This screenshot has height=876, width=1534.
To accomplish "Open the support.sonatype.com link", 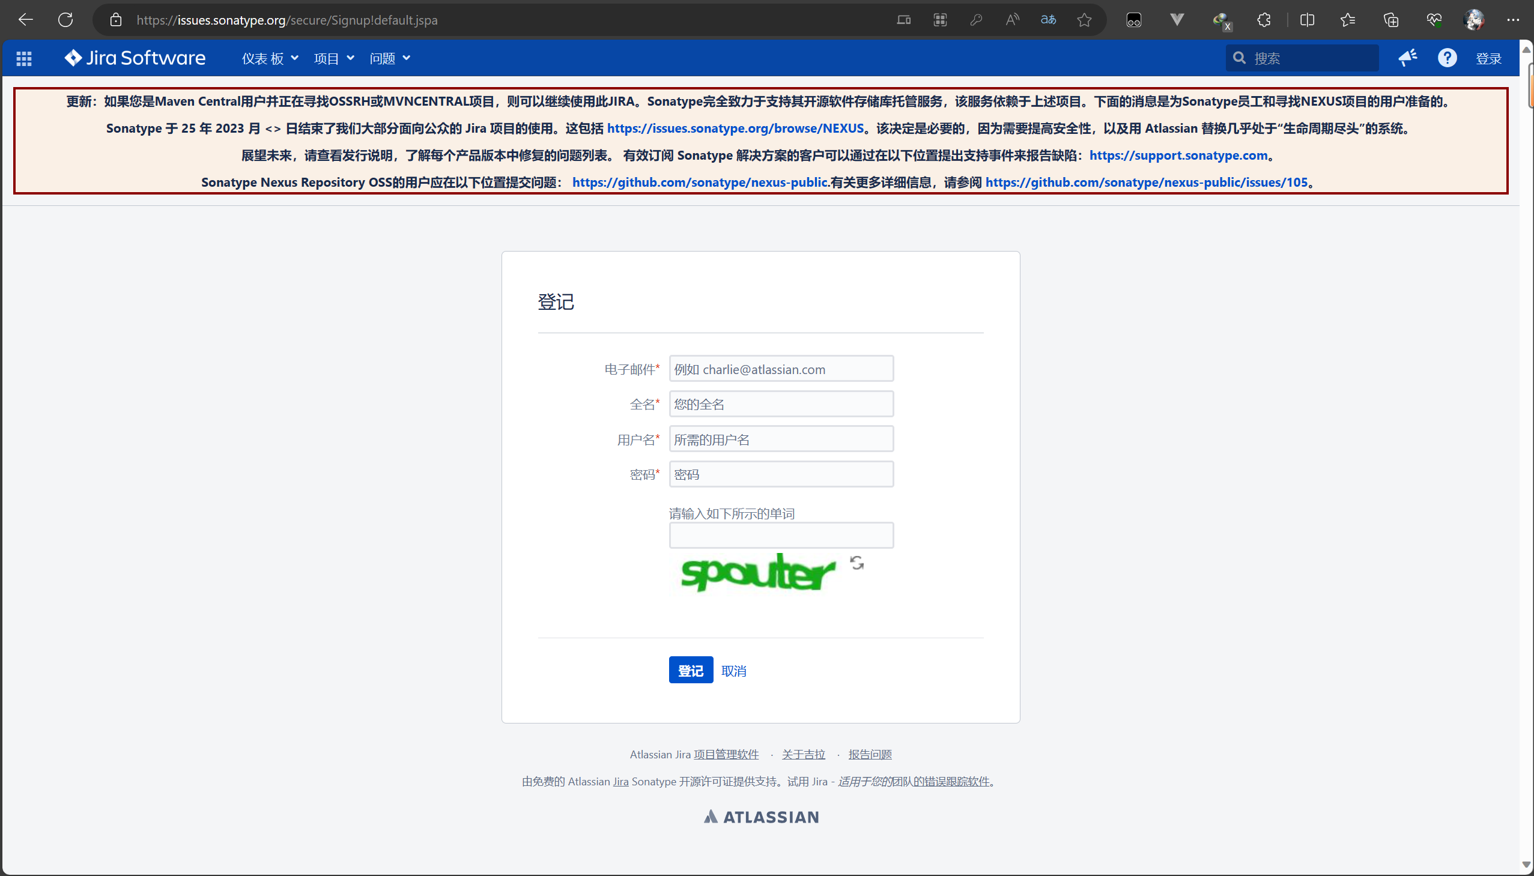I will pos(1178,156).
